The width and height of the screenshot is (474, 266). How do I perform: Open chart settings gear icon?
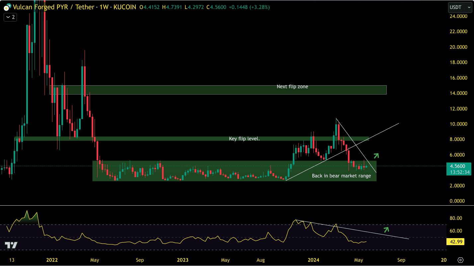[x=460, y=260]
